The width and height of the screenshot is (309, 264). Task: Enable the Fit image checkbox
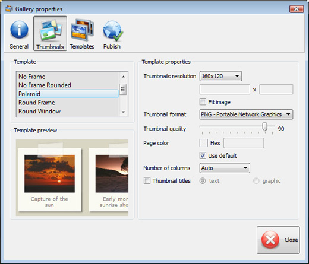tap(203, 102)
